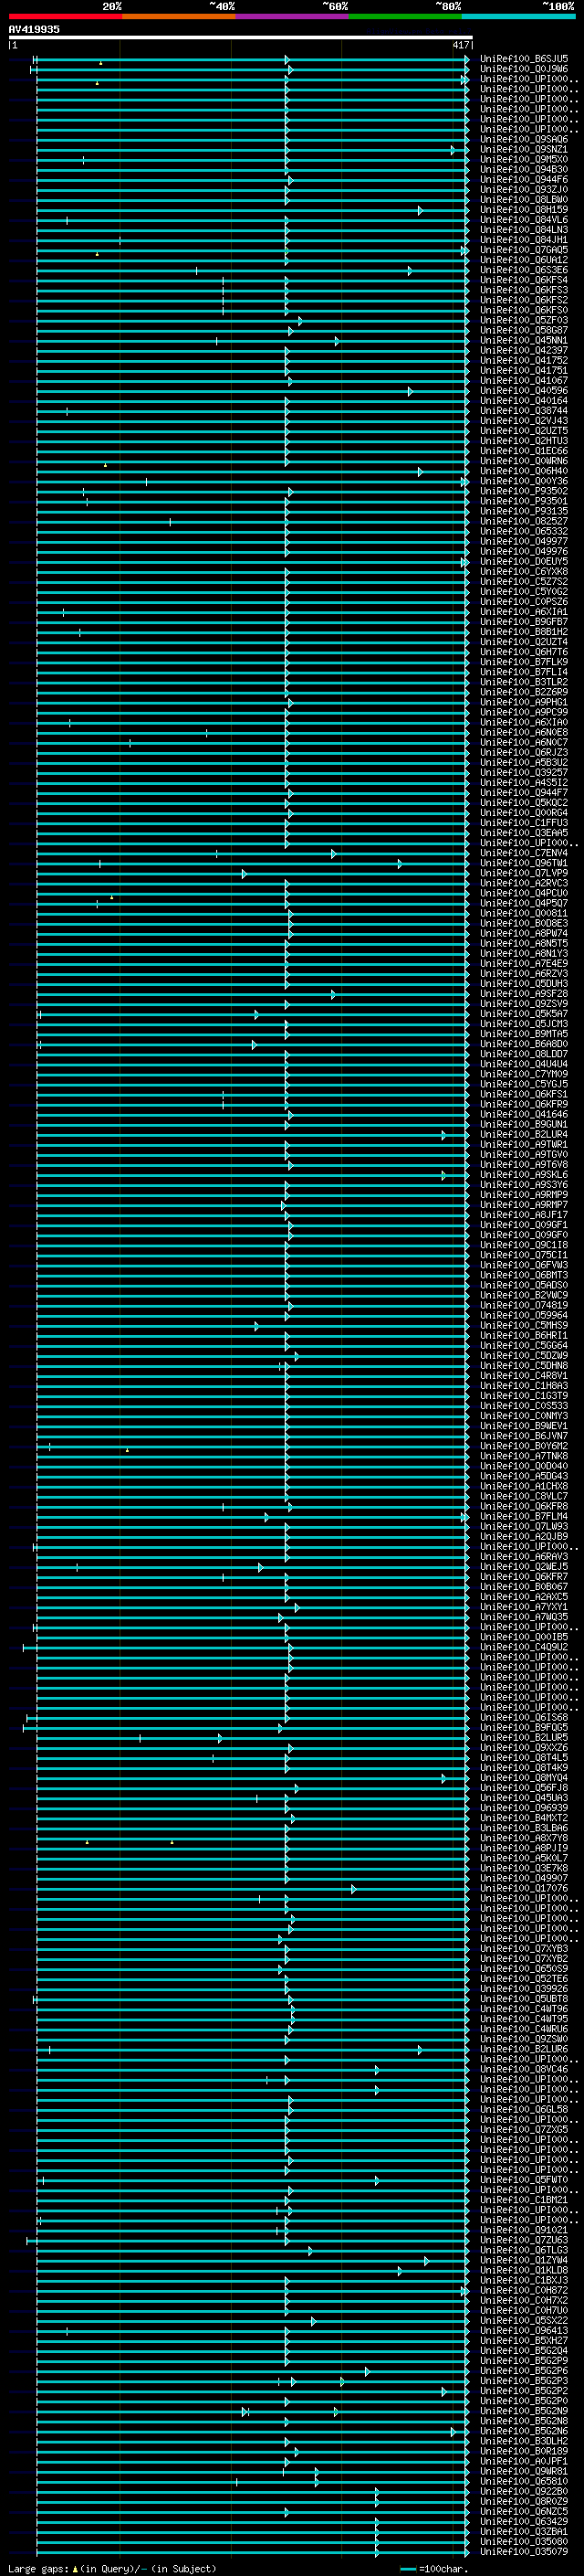Image resolution: width=584 pixels, height=2576 pixels.
Task: Open hit UniRef100_Q9M5X0
Action: click(524, 159)
